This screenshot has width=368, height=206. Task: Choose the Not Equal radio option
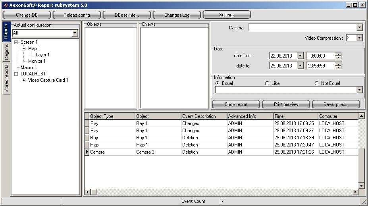tap(316, 83)
